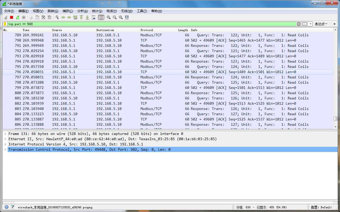The height and width of the screenshot is (212, 340).
Task: Sort packets by Time column header
Action: [37, 30]
